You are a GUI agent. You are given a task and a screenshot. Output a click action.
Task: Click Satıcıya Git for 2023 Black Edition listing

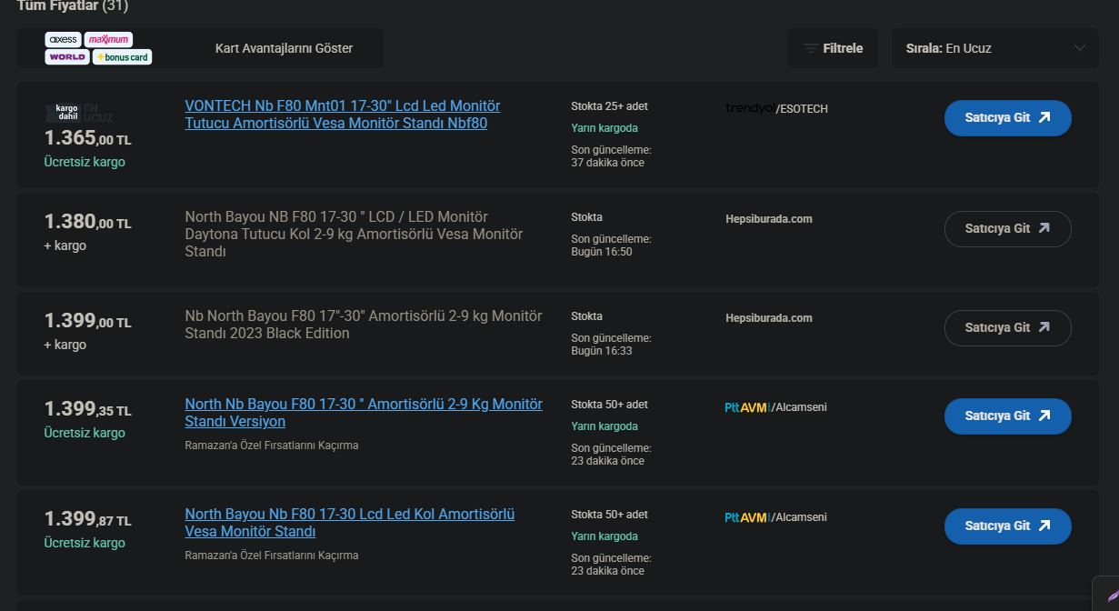1007,328
